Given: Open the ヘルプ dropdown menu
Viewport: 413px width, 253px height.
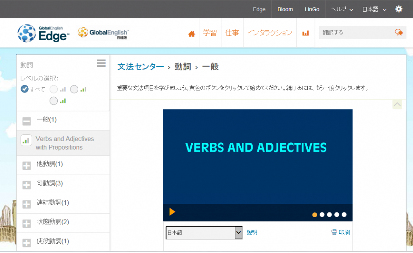Looking at the screenshot, I should [342, 9].
